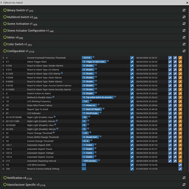Click the 0 - Disable KwH value

[90, 137]
